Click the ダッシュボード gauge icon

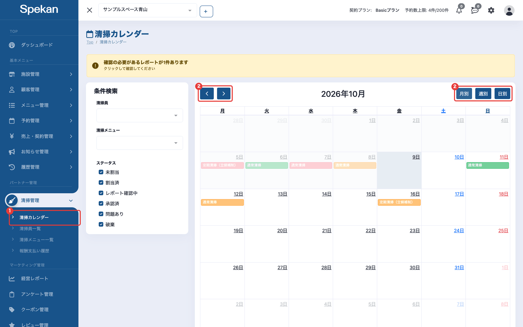(x=12, y=45)
